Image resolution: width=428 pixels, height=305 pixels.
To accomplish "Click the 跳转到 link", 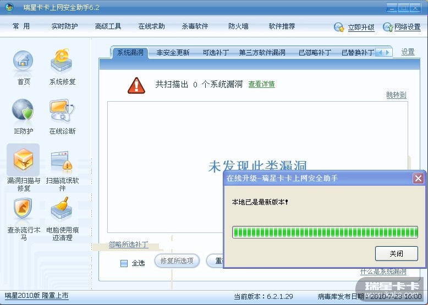I will [396, 95].
